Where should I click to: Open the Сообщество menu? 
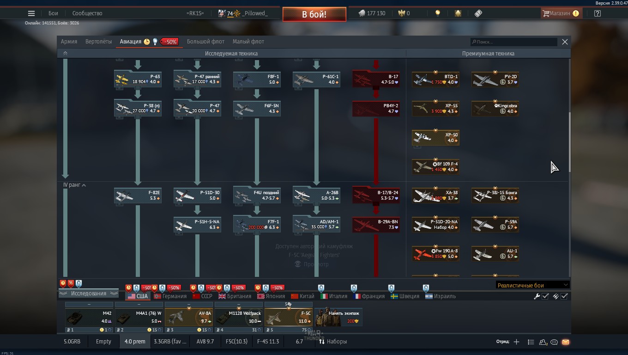coord(87,13)
